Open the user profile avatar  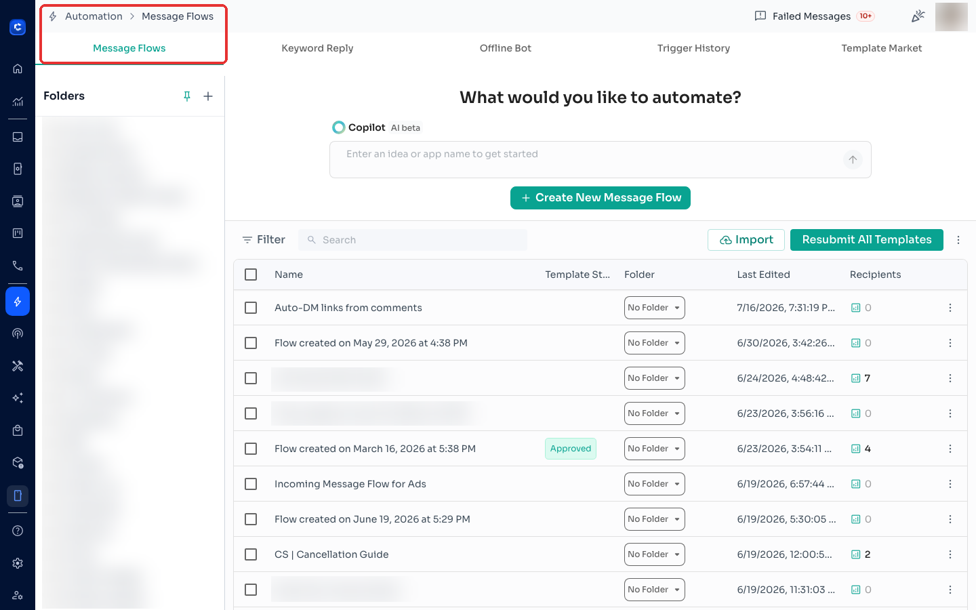[x=952, y=16]
